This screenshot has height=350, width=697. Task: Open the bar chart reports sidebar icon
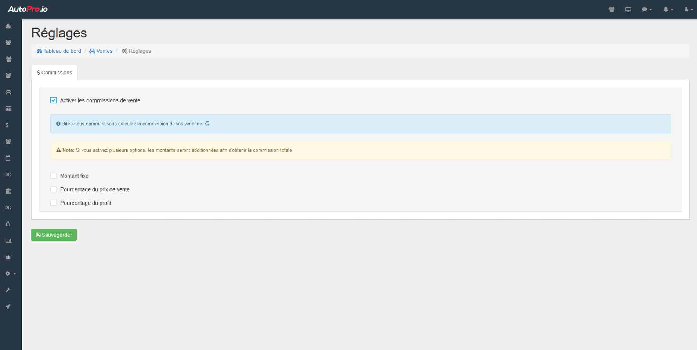coord(8,240)
